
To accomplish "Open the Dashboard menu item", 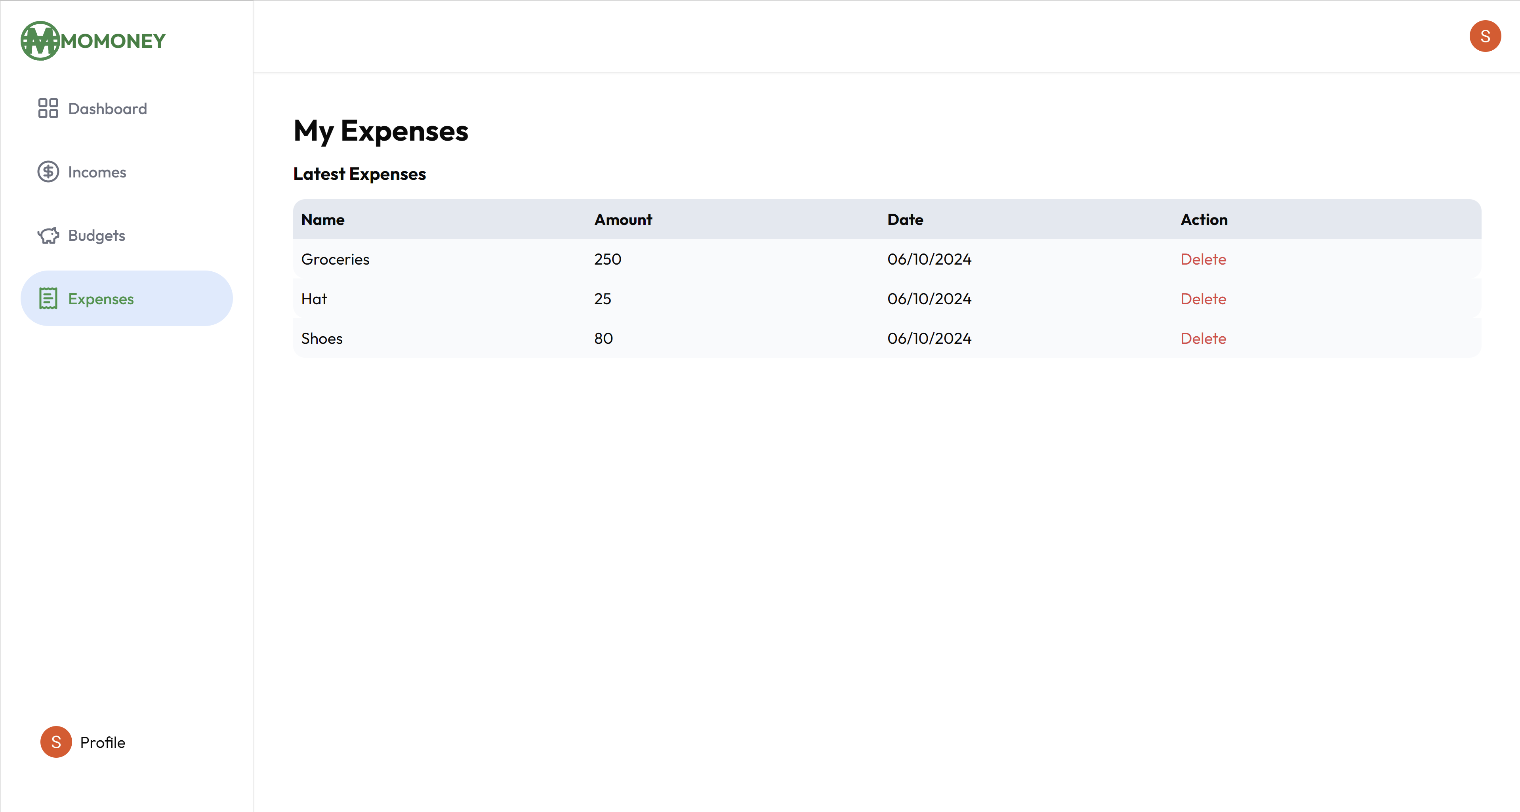I will coord(107,109).
